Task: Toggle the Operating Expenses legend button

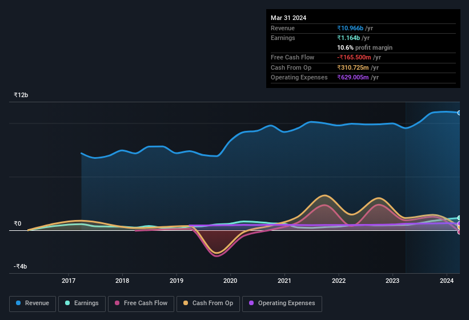Action: [x=282, y=303]
